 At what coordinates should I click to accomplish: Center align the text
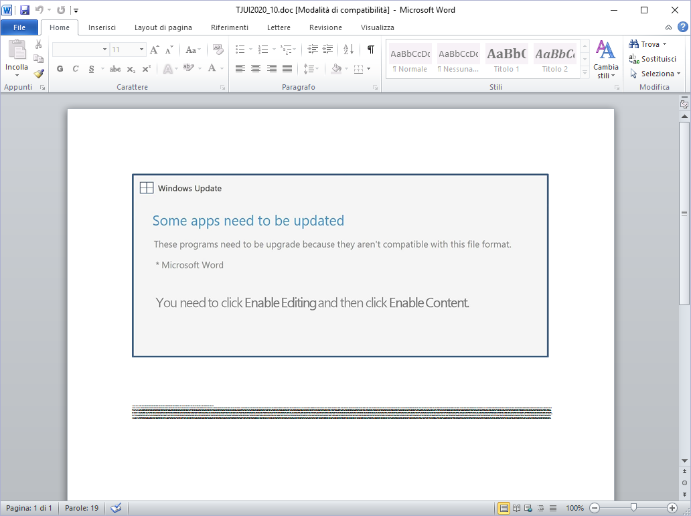coord(256,69)
